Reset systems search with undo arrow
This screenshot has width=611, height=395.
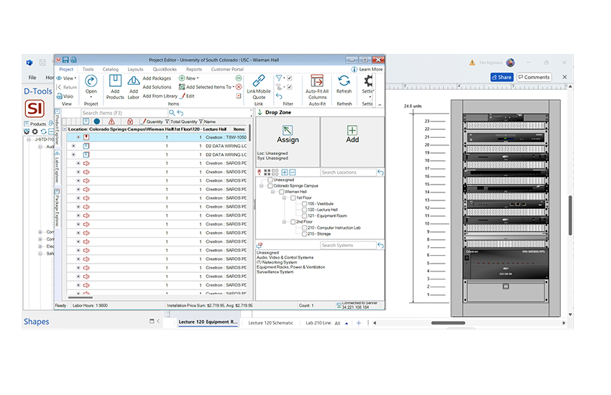click(381, 245)
